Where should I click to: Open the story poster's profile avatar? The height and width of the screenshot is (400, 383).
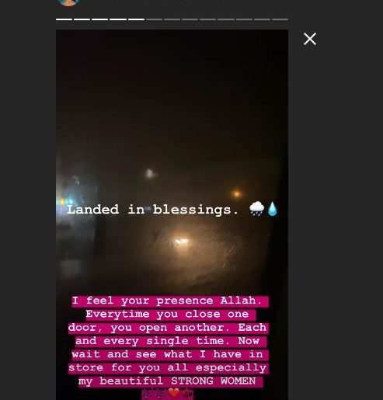(68, 2)
